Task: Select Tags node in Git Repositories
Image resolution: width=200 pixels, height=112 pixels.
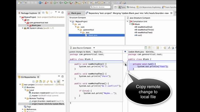Action: click(29, 107)
